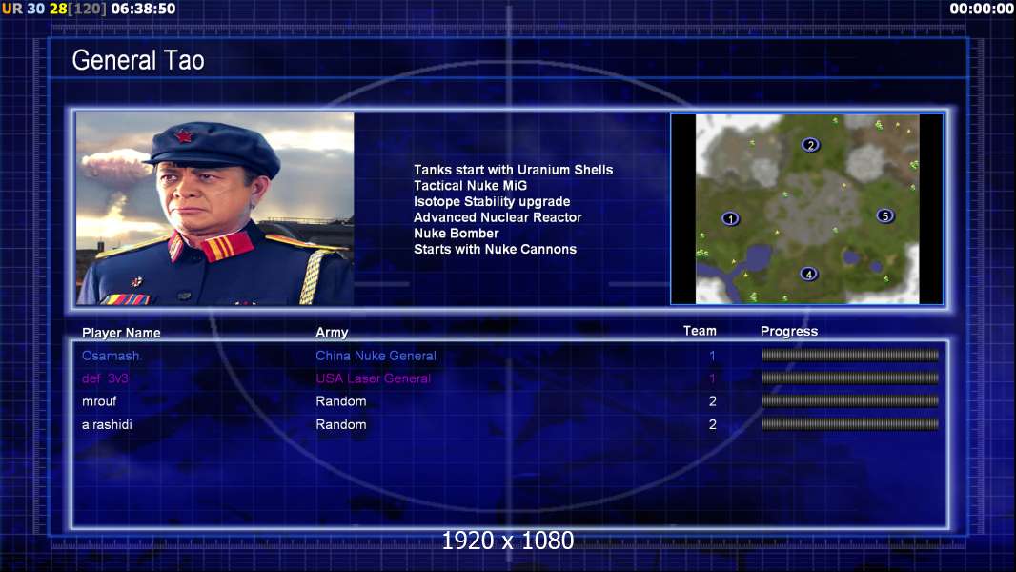Screen dimensions: 1016x572
Task: Click the alrashidi loading progress bar
Action: (850, 424)
